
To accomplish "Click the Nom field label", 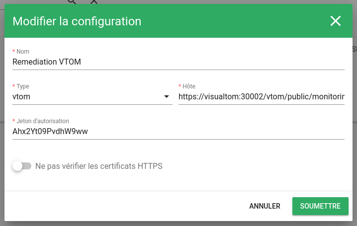I will point(23,51).
